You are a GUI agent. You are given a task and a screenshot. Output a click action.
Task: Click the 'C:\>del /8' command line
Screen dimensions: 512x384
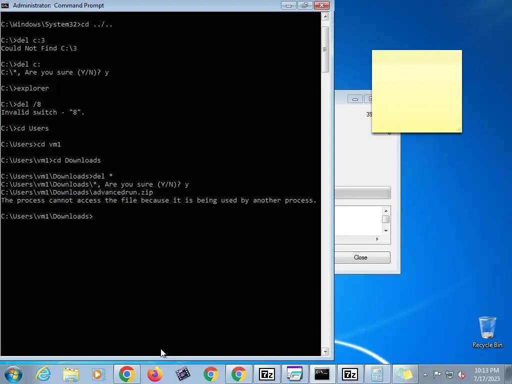click(x=21, y=104)
